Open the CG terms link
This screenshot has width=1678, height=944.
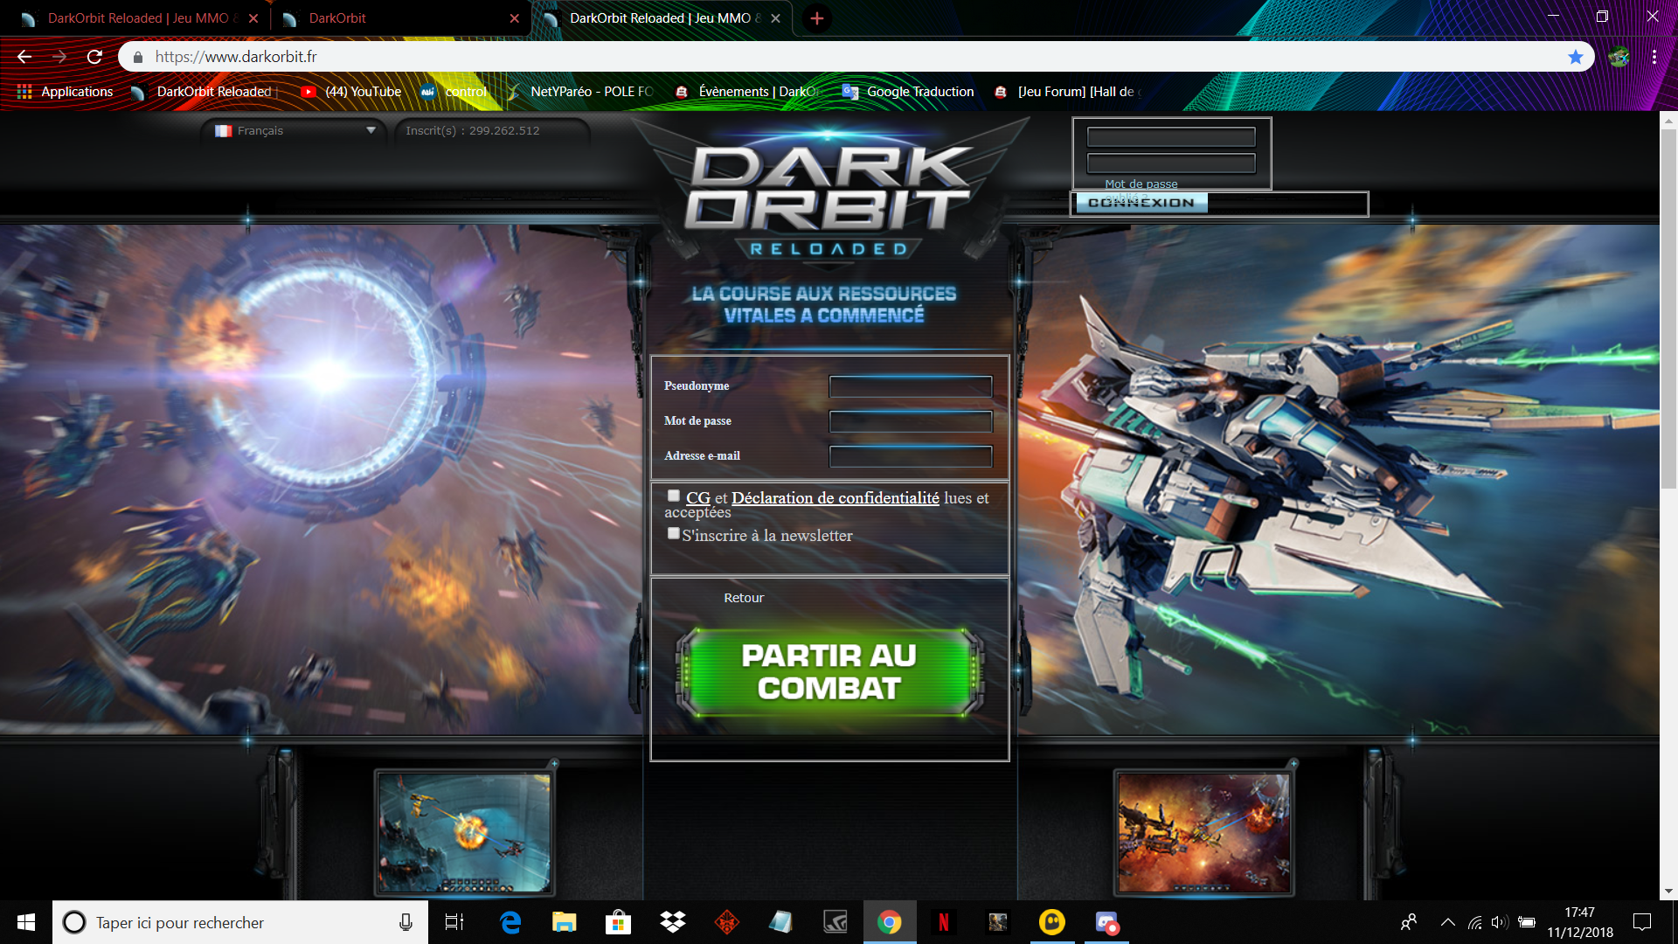[x=698, y=498]
